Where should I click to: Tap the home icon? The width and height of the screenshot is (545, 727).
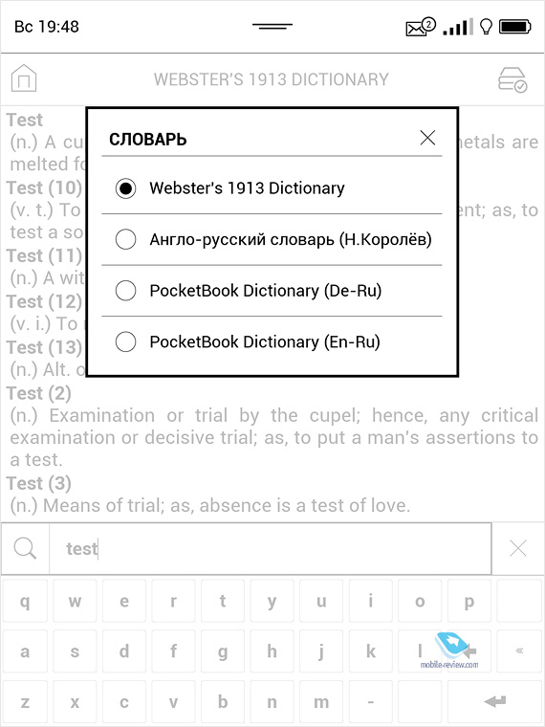coord(24,78)
